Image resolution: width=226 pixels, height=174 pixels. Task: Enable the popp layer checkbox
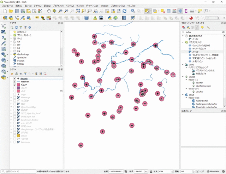tap(14, 94)
